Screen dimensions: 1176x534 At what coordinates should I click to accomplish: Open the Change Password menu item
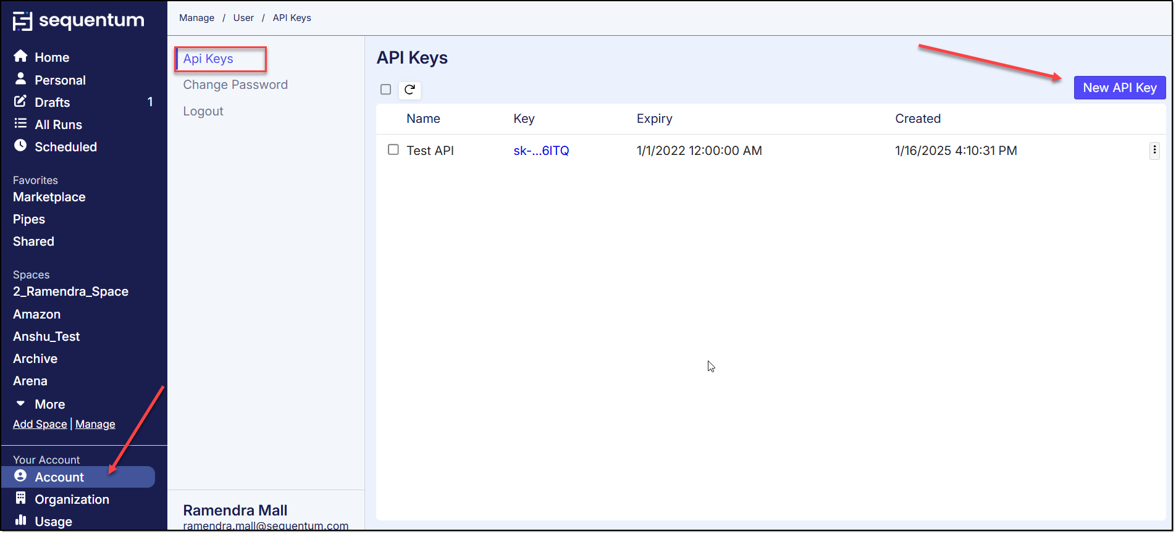point(235,85)
